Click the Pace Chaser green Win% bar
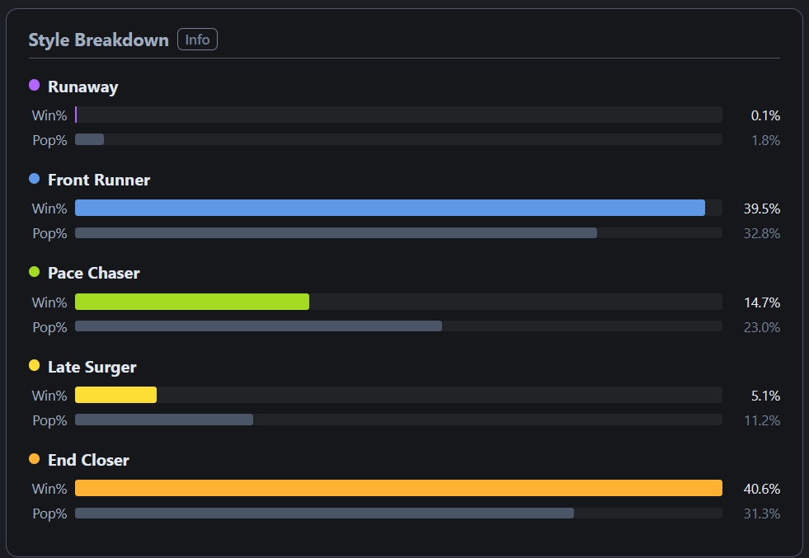The image size is (809, 558). [192, 302]
